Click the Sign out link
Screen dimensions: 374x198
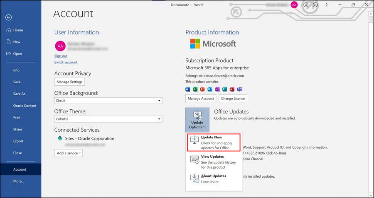pos(61,56)
